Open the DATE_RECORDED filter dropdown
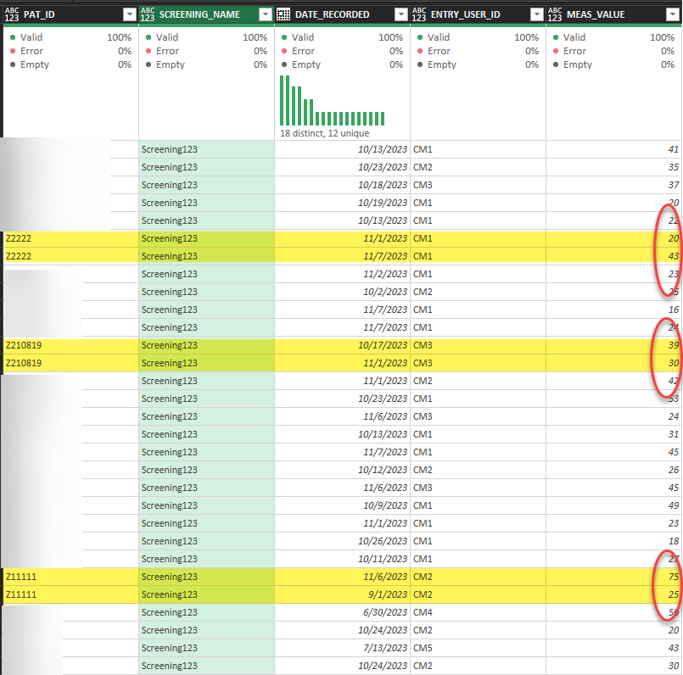683x675 pixels. pos(401,14)
